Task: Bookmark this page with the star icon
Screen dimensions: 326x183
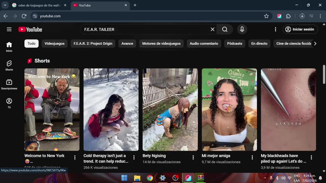Action: pyautogui.click(x=266, y=16)
